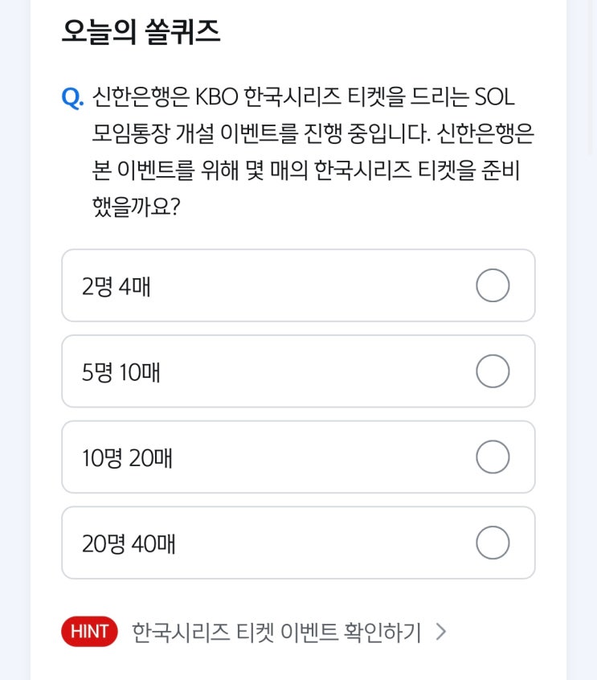Select the radio button for 2명 4매
The image size is (597, 680).
(x=493, y=285)
